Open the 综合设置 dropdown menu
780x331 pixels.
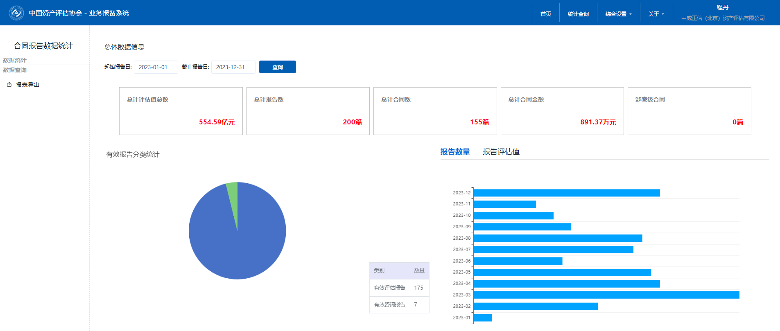tap(618, 14)
